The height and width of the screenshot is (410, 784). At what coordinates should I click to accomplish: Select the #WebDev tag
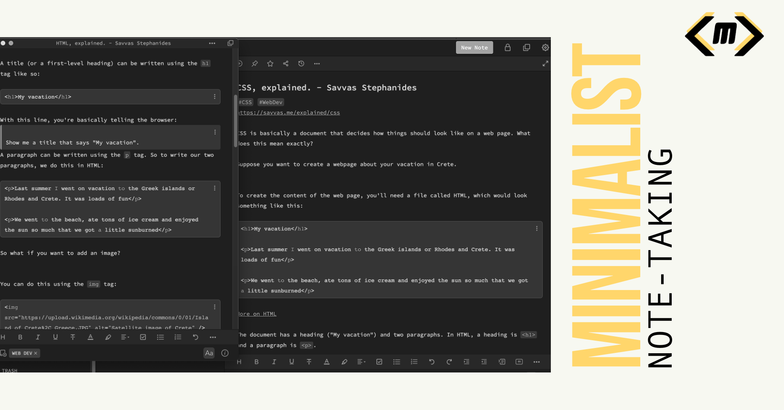pos(271,102)
